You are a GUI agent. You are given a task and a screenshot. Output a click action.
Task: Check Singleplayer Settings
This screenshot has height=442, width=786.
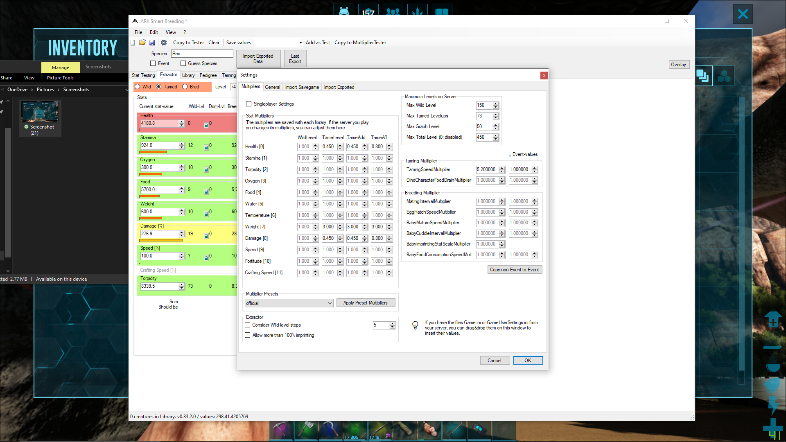pos(248,104)
